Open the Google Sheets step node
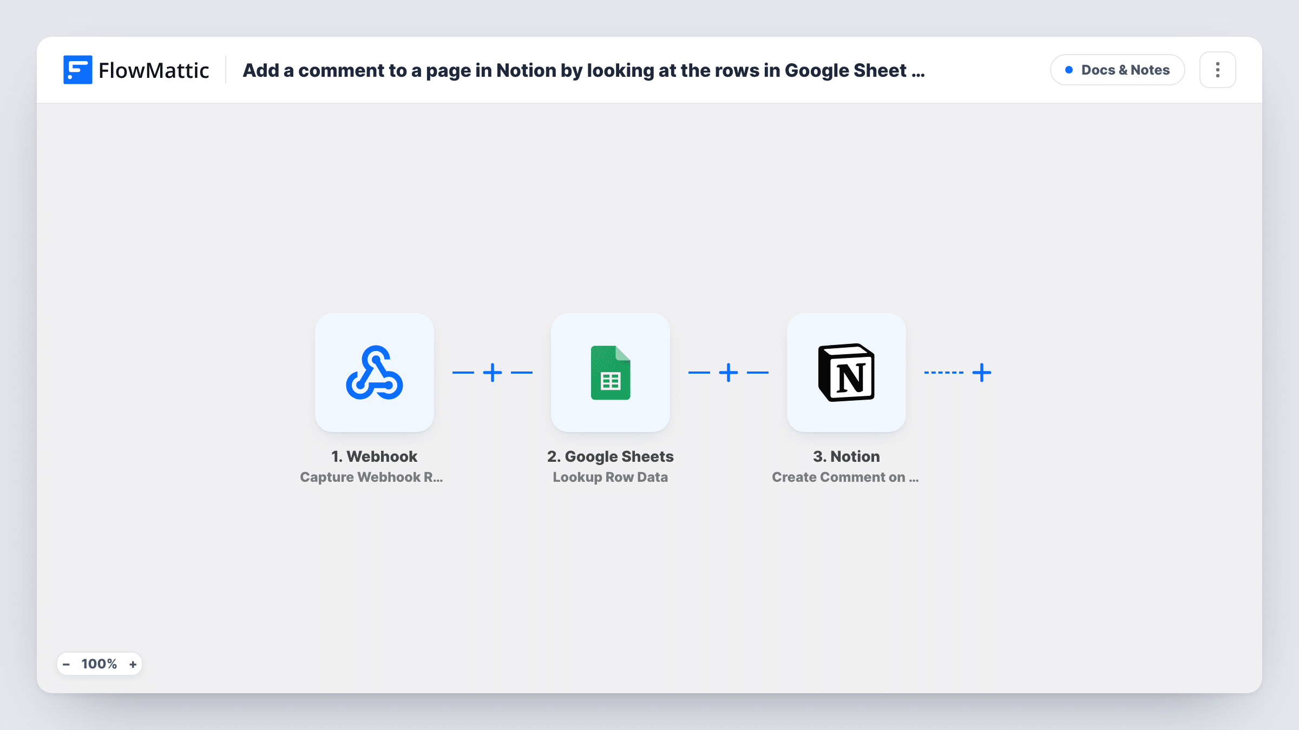The width and height of the screenshot is (1299, 730). point(611,373)
